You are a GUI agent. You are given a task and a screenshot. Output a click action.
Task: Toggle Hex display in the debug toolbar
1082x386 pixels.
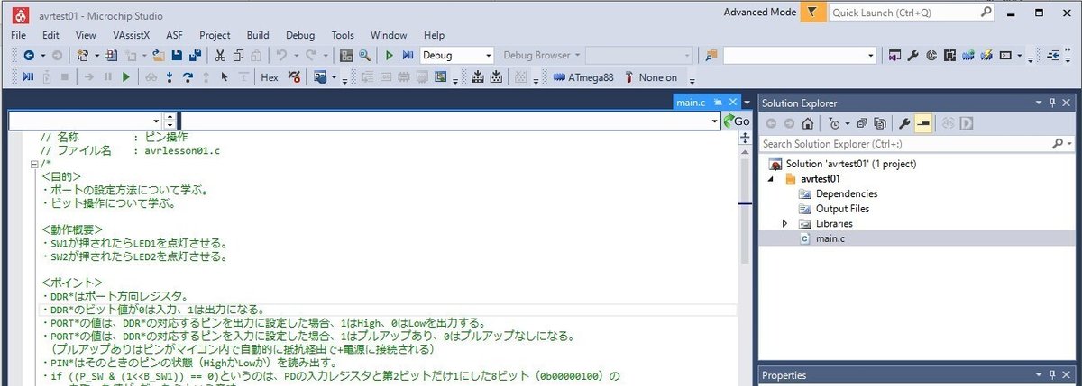(270, 77)
